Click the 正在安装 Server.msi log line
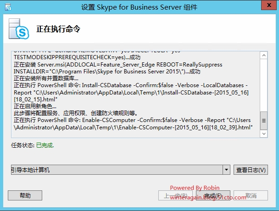Image resolution: width=279 pixels, height=211 pixels. (x=118, y=65)
